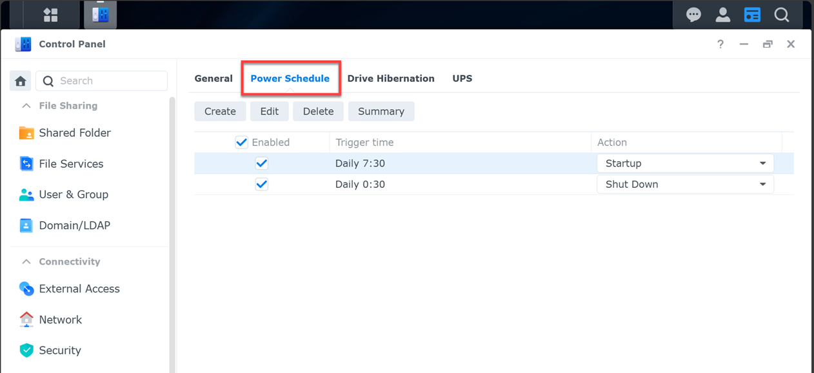Open the Shut Down action dropdown
The width and height of the screenshot is (814, 373).
685,184
